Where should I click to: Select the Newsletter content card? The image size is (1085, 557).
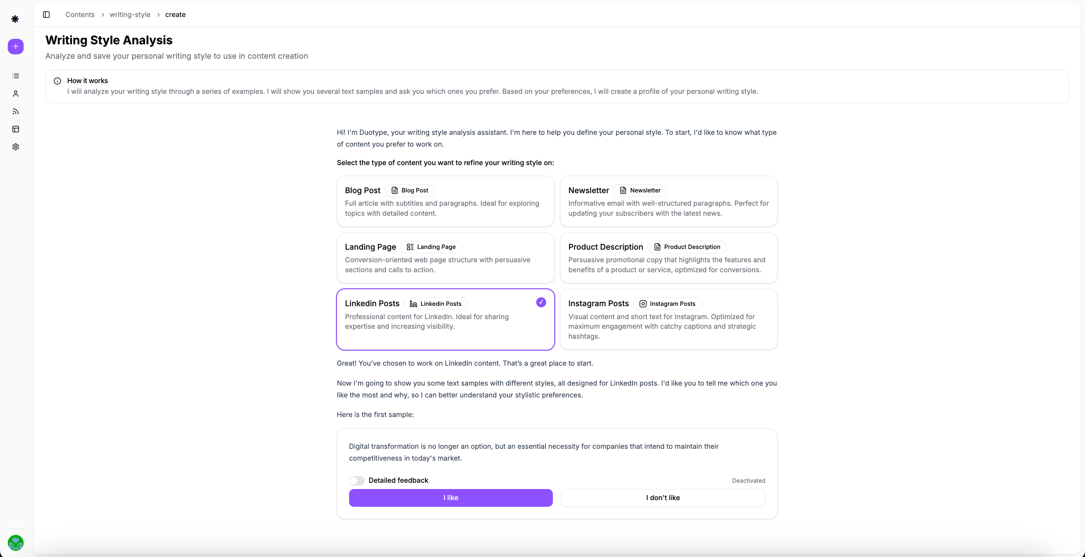tap(668, 202)
